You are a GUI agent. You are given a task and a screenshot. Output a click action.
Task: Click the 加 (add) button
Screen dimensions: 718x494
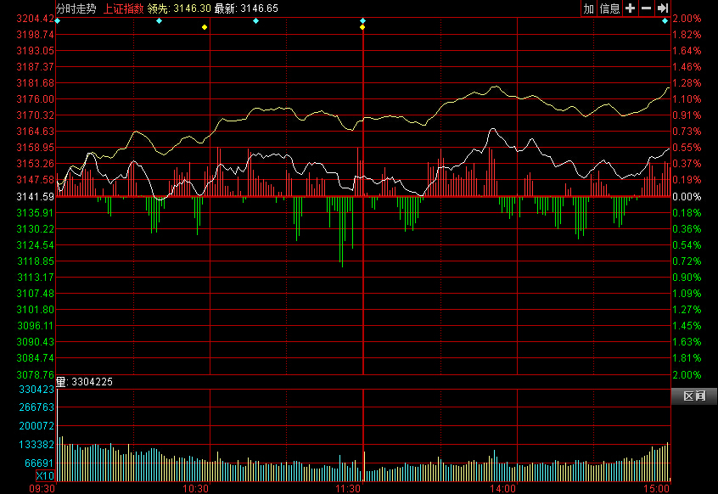point(589,8)
